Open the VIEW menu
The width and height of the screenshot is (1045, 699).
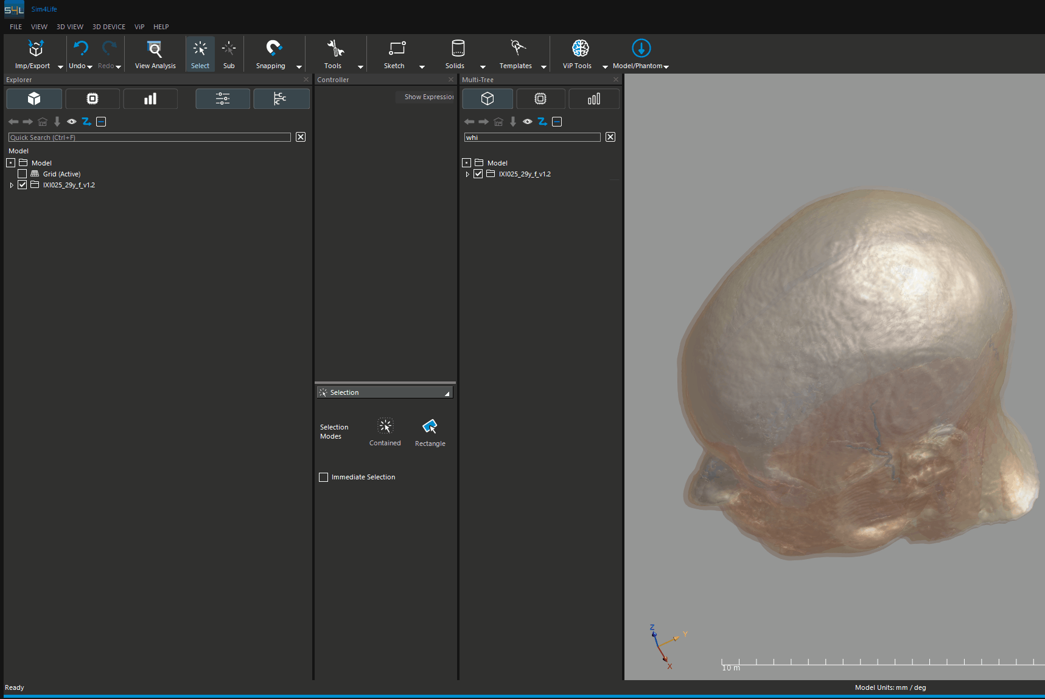[x=39, y=27]
